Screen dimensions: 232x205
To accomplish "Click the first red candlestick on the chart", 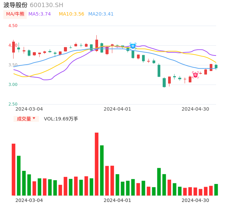I will (14, 47).
